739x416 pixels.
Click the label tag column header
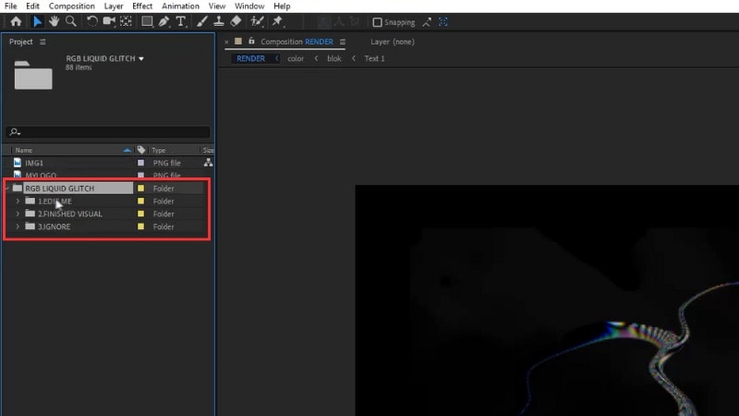tap(141, 150)
